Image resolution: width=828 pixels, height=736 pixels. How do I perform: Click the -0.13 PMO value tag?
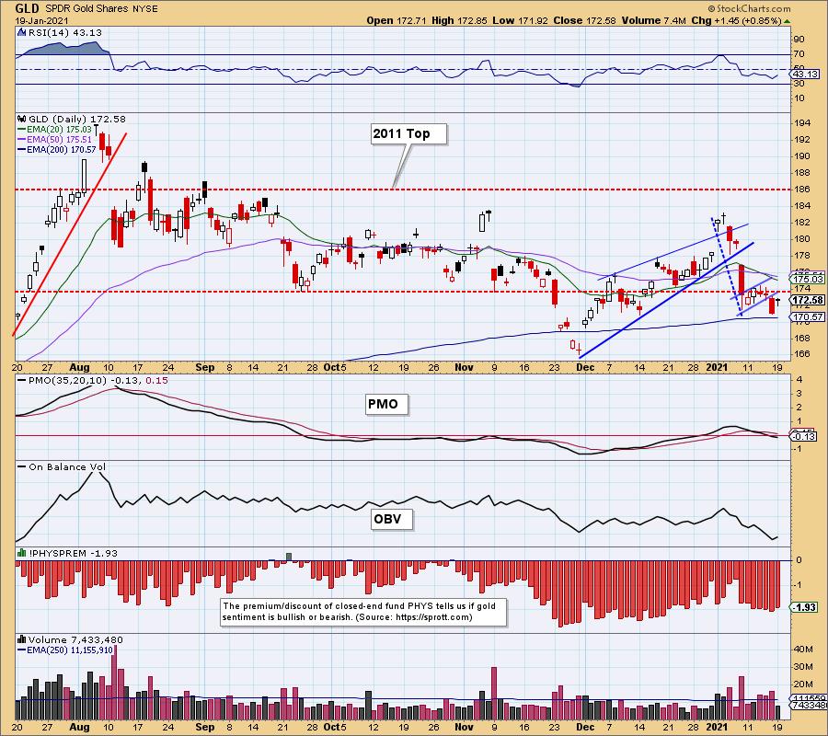pyautogui.click(x=804, y=436)
